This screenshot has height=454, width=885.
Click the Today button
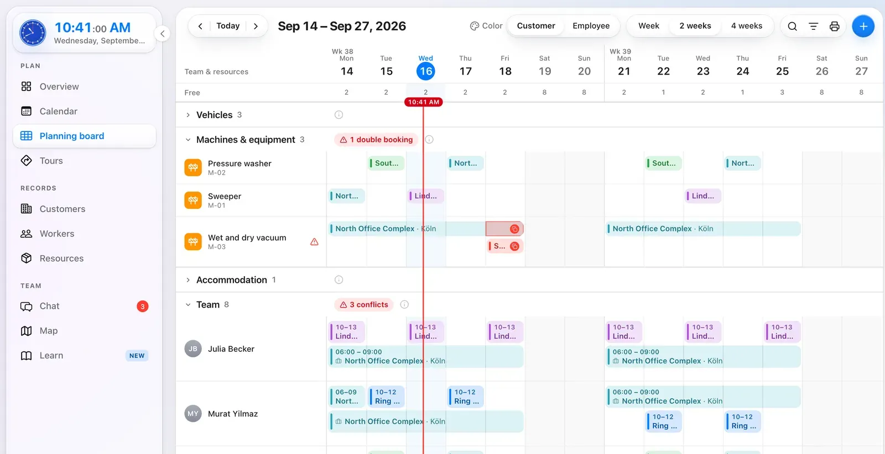tap(228, 26)
